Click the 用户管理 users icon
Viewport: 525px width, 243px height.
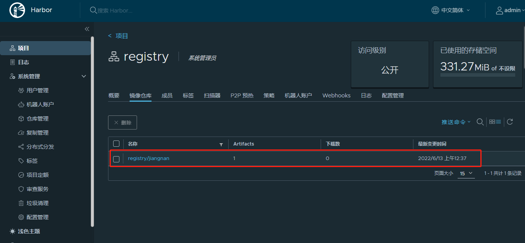click(x=21, y=90)
